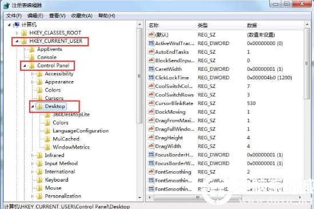Expand the International key arrow
The width and height of the screenshot is (314, 209).
(x=33, y=172)
